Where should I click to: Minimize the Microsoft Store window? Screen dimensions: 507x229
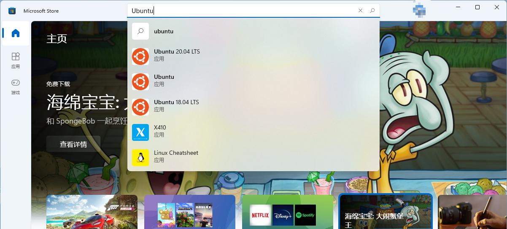[457, 7]
